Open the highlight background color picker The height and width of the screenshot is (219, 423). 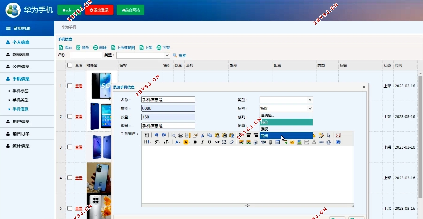187,142
